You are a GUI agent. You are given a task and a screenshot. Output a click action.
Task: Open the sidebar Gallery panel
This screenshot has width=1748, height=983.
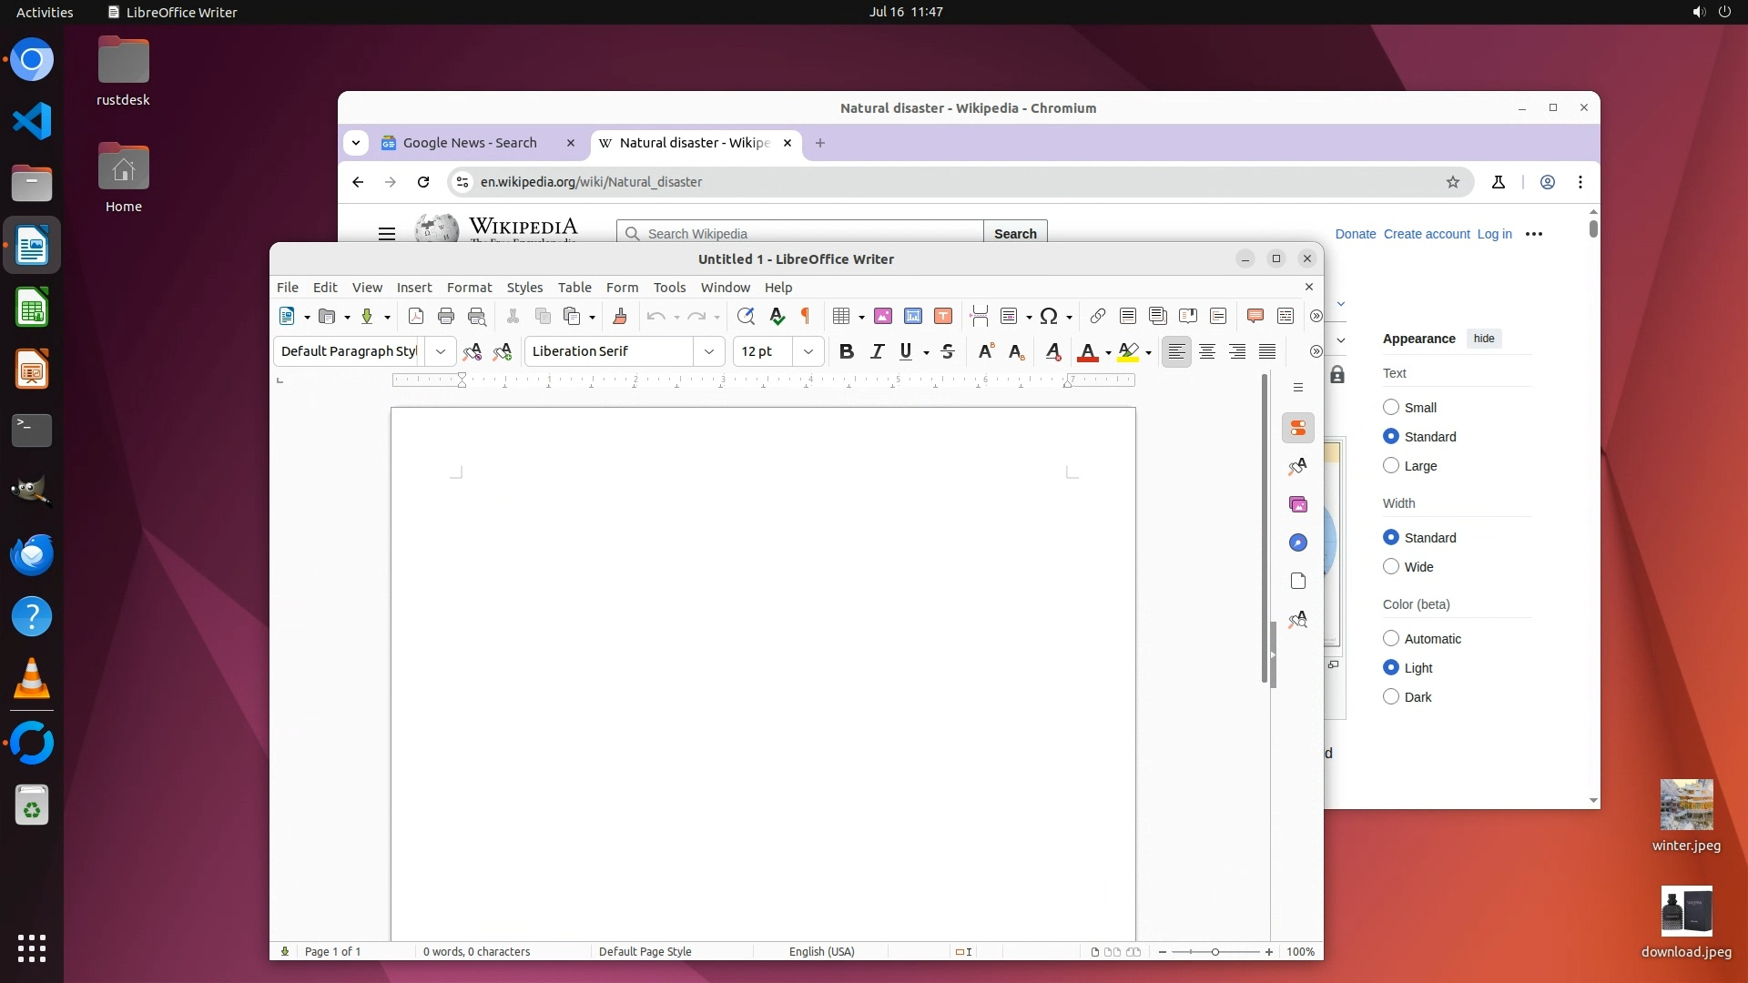click(x=1298, y=504)
